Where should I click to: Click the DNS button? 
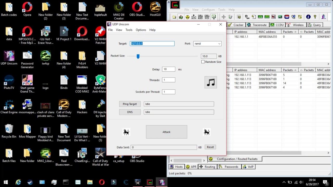[x=130, y=112]
